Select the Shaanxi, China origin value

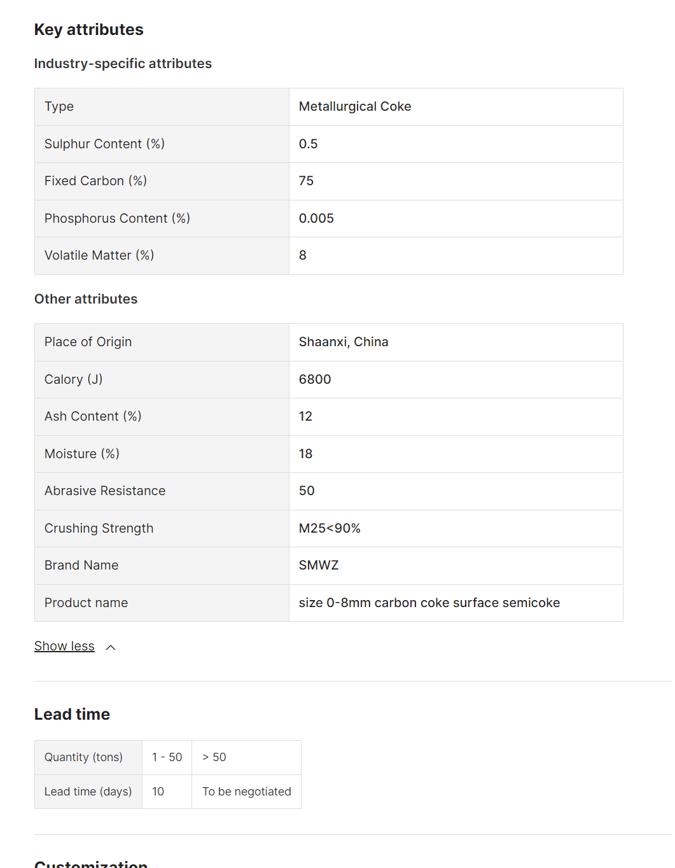344,342
